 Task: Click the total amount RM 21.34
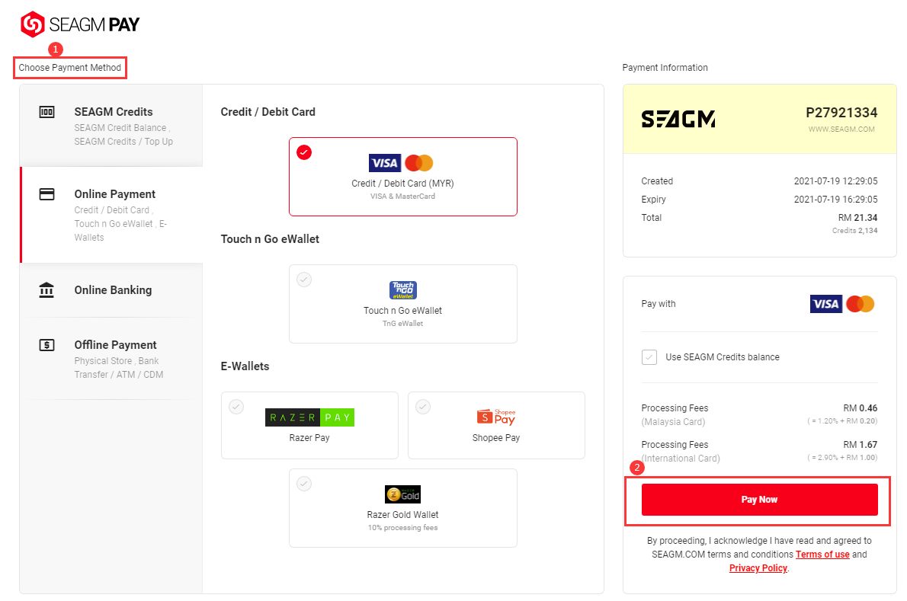coord(857,218)
